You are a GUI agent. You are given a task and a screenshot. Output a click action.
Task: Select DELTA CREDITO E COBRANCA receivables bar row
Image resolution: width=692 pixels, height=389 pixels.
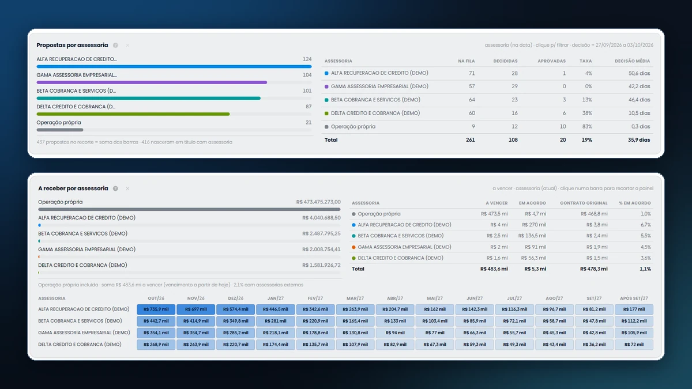[x=189, y=268]
